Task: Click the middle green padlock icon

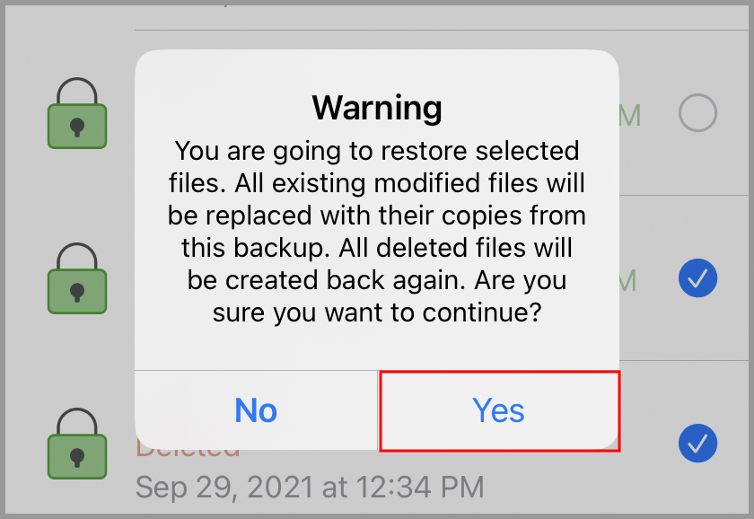Action: coord(77,278)
